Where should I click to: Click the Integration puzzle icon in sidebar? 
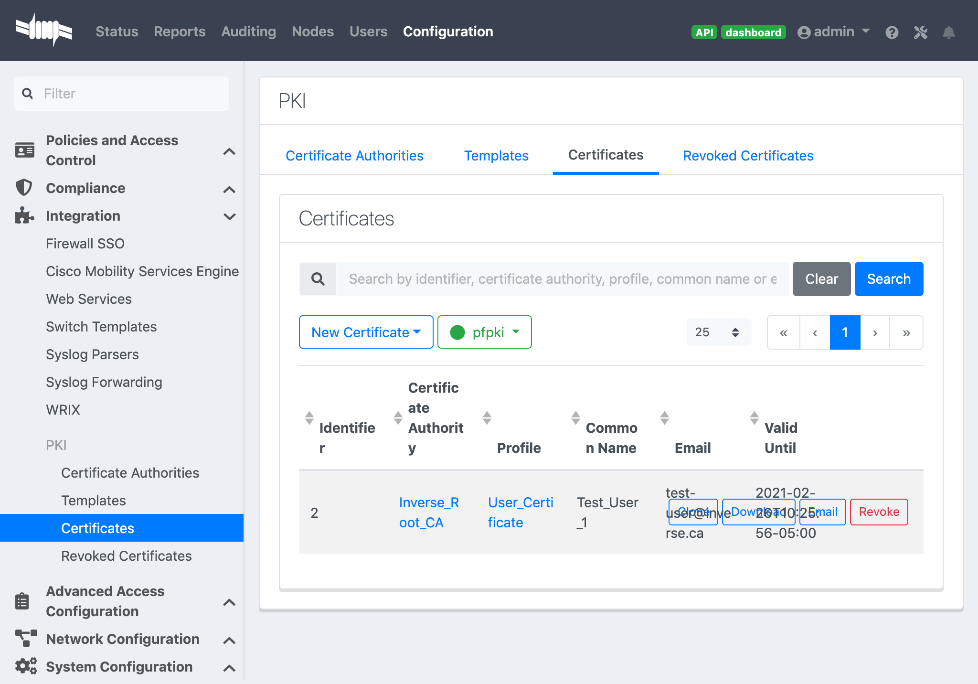click(x=23, y=216)
